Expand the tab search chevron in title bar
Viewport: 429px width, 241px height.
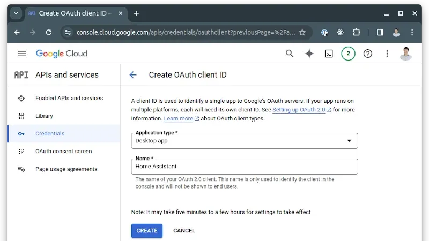16,13
